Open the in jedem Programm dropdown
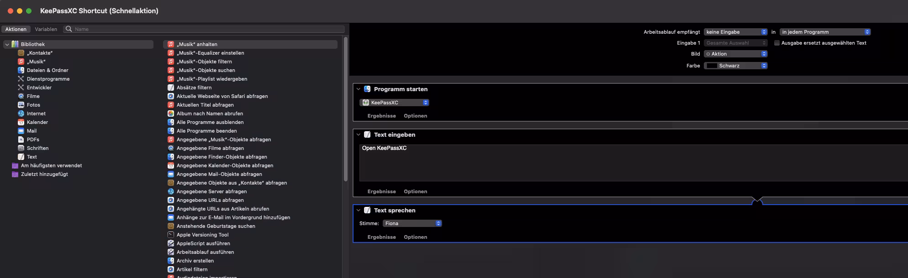908x278 pixels. pyautogui.click(x=825, y=32)
